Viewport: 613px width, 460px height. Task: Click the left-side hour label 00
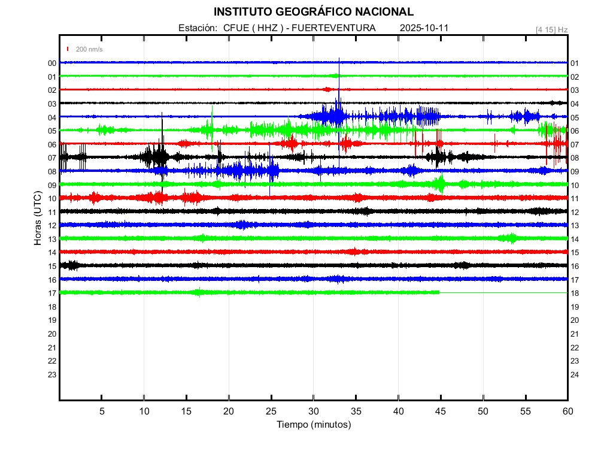(52, 63)
